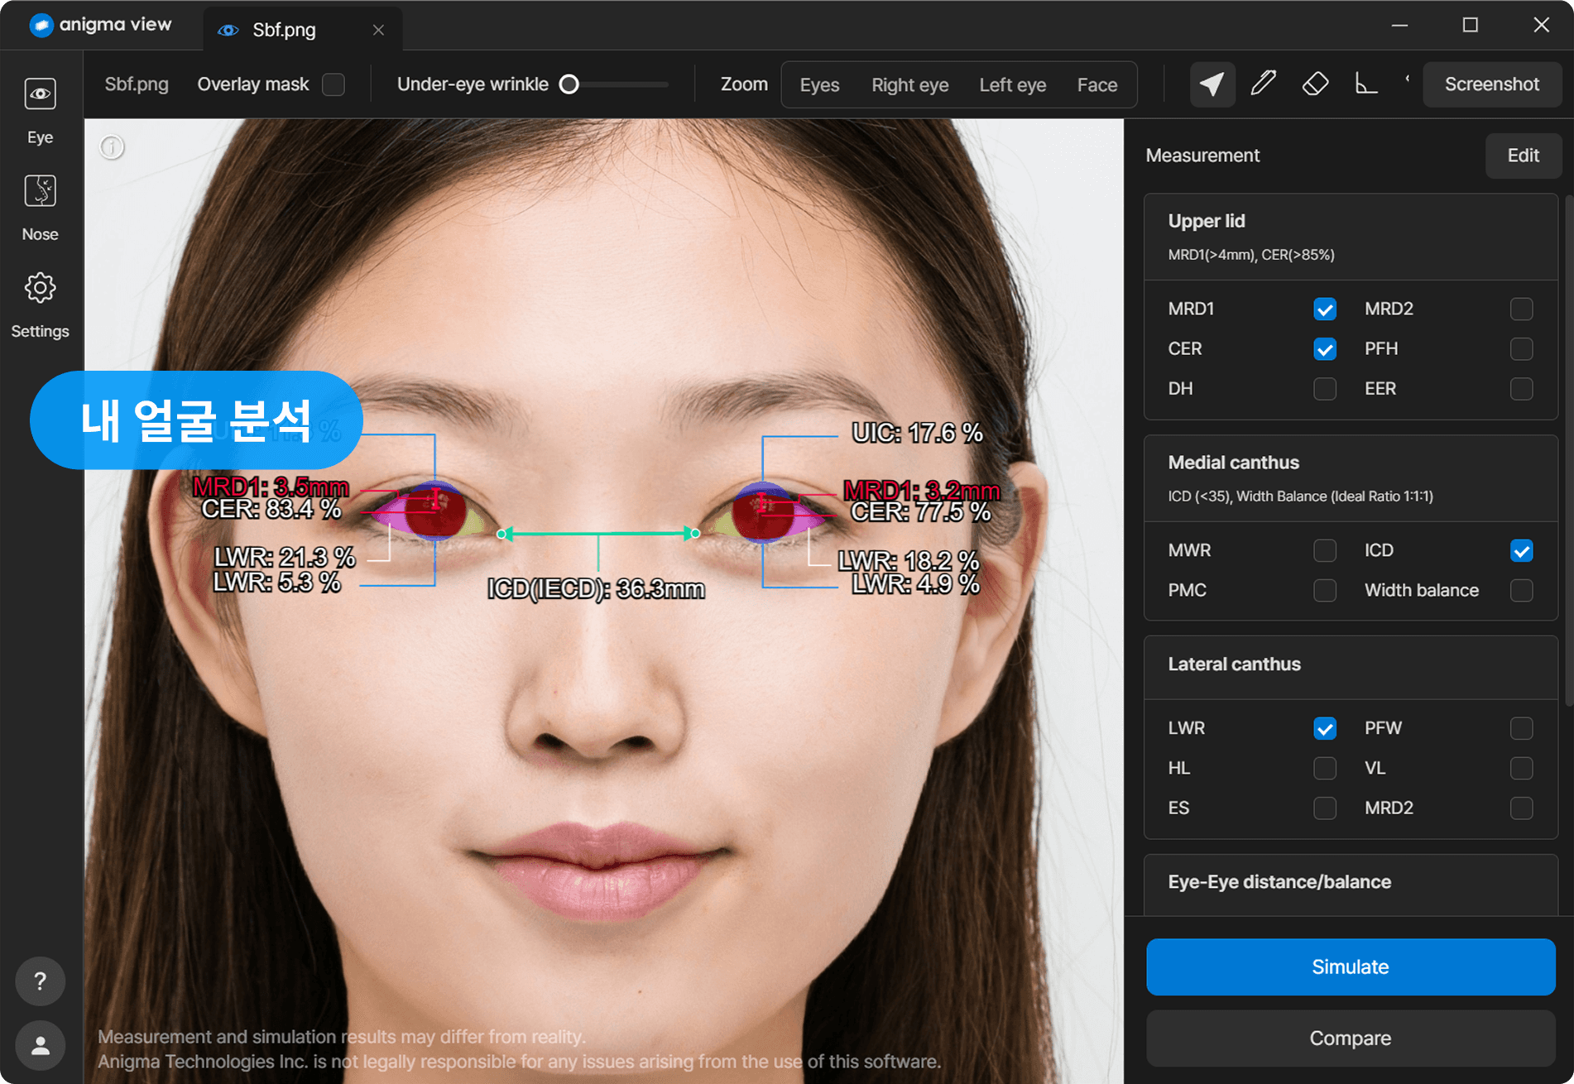Click the "MRD1: 3.2mm" label
Image resolution: width=1574 pixels, height=1084 pixels.
coord(922,491)
